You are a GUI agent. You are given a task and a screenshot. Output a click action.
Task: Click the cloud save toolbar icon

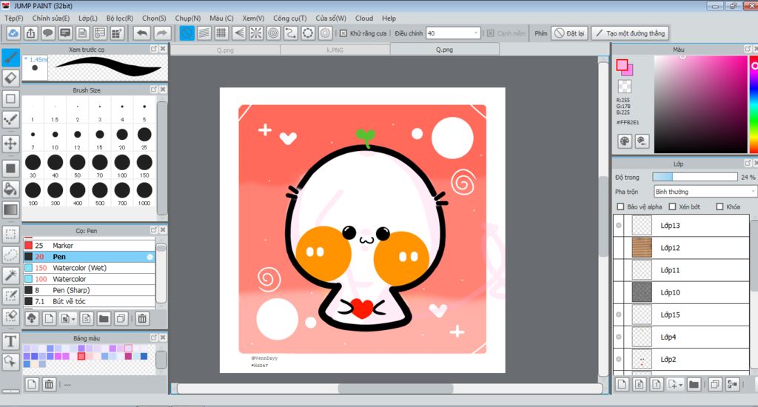coord(13,33)
